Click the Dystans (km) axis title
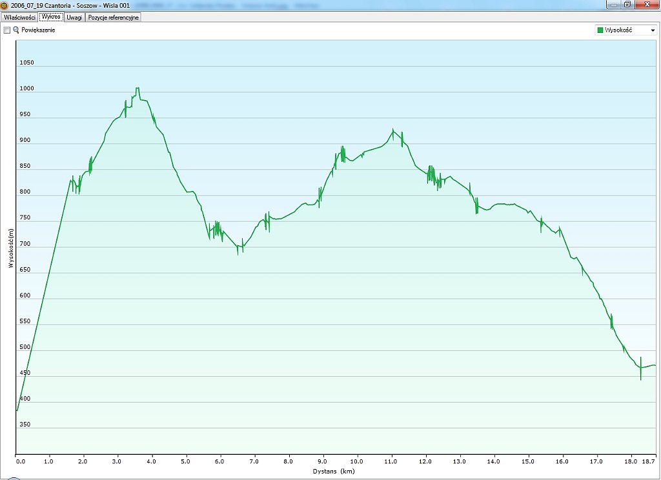661x480 pixels. [x=334, y=472]
